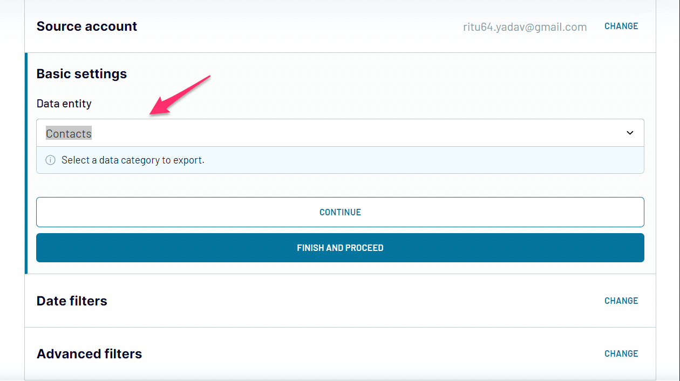
Task: Click the Data entity field label
Action: 64,104
